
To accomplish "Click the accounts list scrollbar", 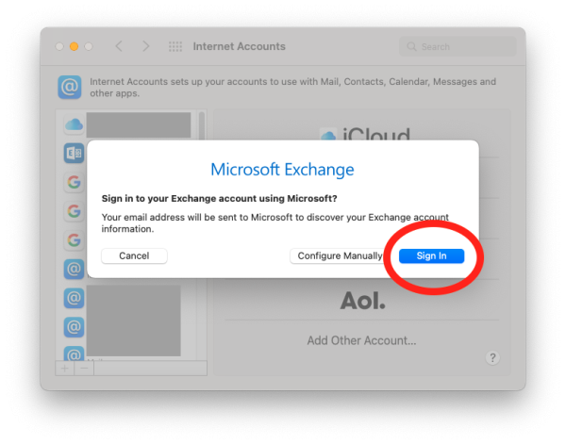I will click(x=202, y=126).
